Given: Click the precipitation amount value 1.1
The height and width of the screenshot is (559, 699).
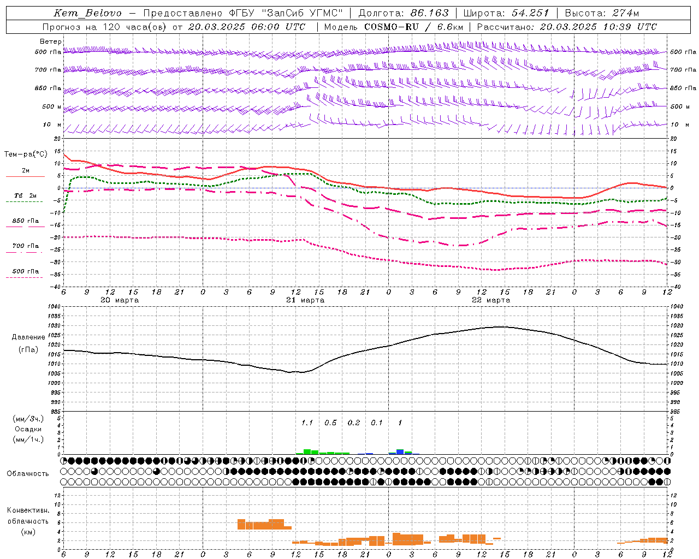Looking at the screenshot, I should [307, 423].
